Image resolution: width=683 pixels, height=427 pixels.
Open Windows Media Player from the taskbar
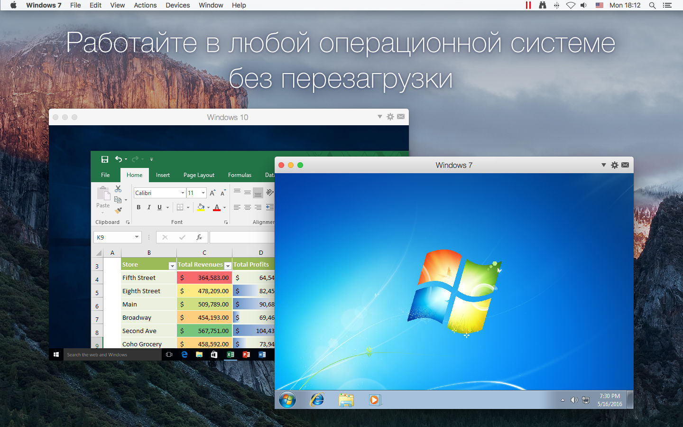(374, 400)
